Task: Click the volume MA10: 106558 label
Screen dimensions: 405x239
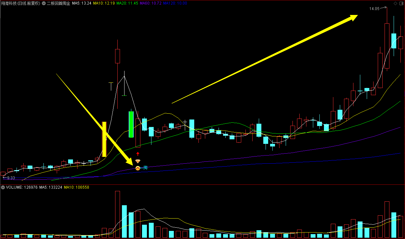Action: tap(77, 187)
